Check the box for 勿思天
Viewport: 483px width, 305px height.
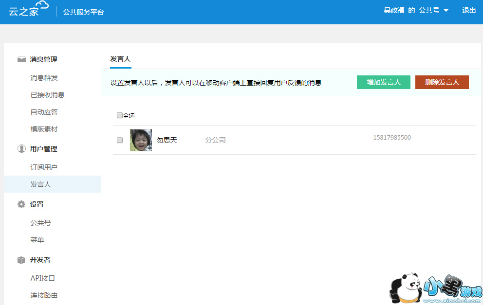coord(120,140)
